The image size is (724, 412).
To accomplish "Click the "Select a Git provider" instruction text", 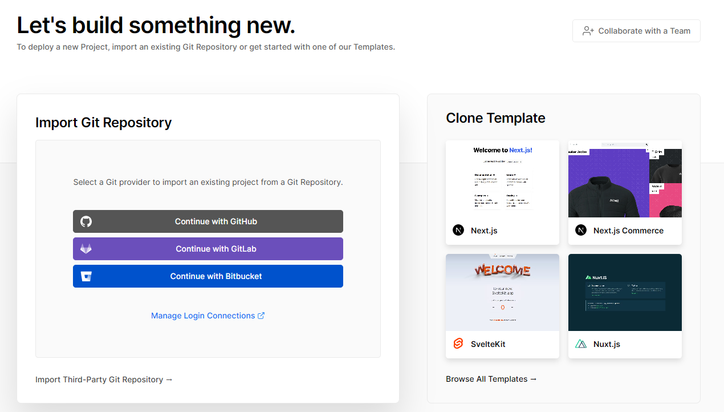I will click(208, 183).
